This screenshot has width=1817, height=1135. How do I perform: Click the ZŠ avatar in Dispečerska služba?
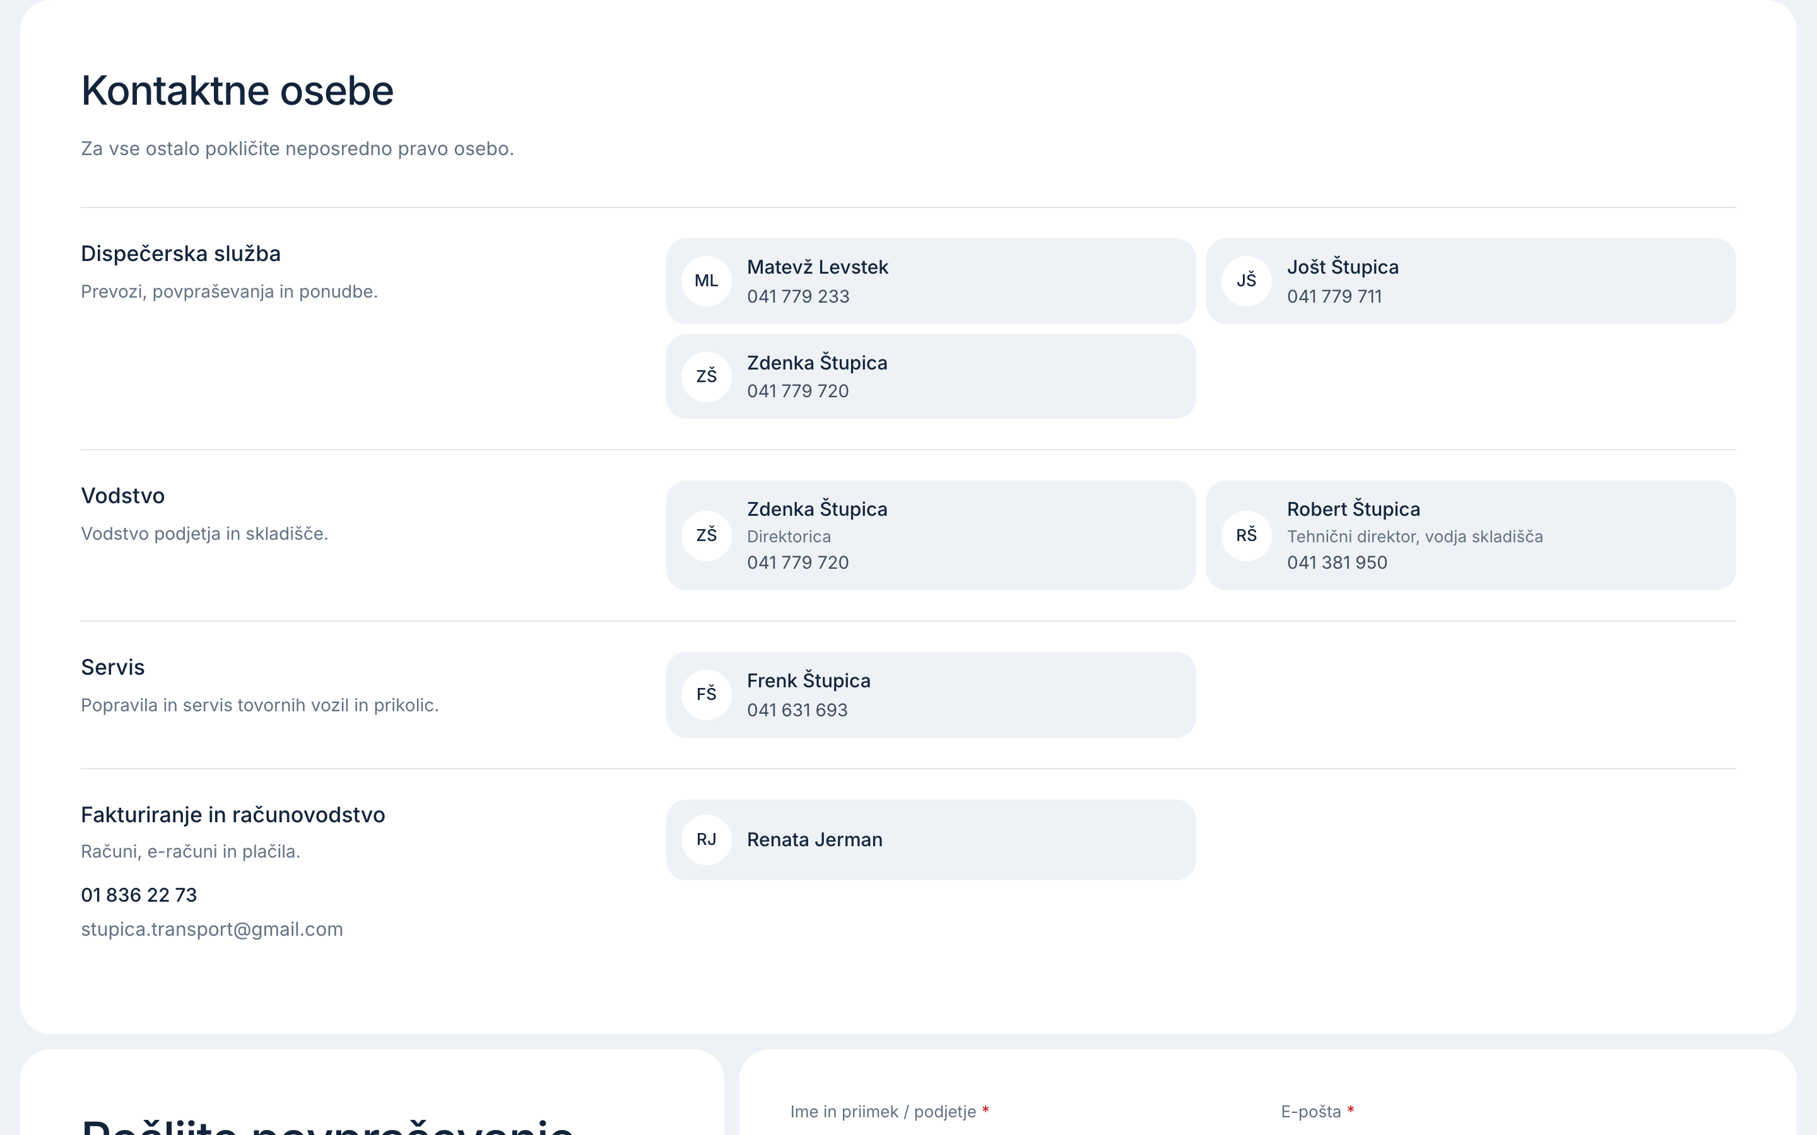point(706,376)
